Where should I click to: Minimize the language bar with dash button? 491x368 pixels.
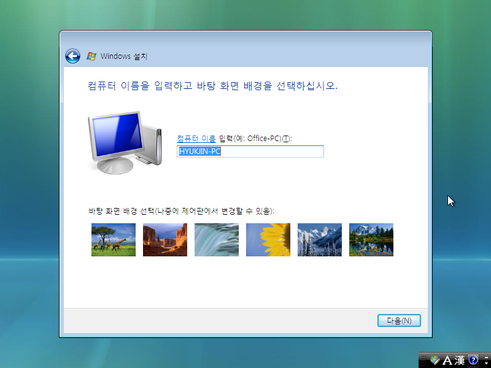(x=486, y=358)
